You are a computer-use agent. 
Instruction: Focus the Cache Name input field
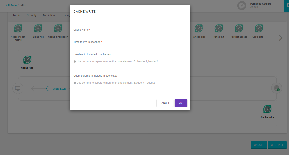click(130, 30)
